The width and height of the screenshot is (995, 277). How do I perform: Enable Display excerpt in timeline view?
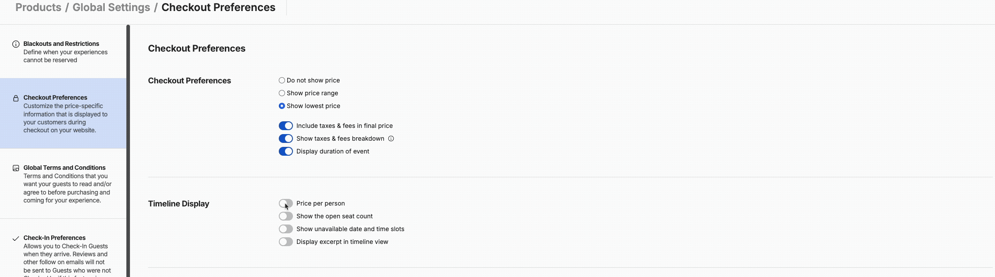pyautogui.click(x=286, y=242)
